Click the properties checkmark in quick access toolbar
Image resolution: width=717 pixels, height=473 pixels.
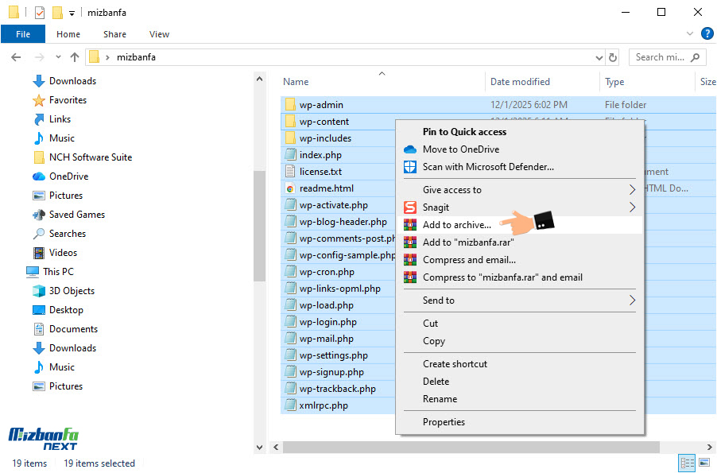coord(40,13)
